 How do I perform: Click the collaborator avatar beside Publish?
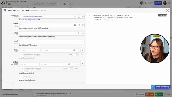(x=142, y=3)
